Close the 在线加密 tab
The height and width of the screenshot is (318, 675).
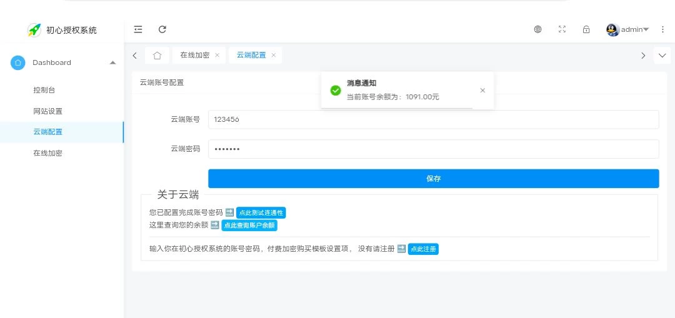[217, 56]
